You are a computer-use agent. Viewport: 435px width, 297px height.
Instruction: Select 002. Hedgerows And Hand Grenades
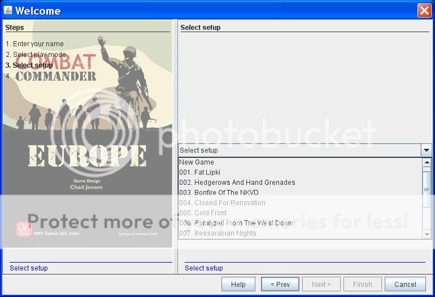pos(300,183)
